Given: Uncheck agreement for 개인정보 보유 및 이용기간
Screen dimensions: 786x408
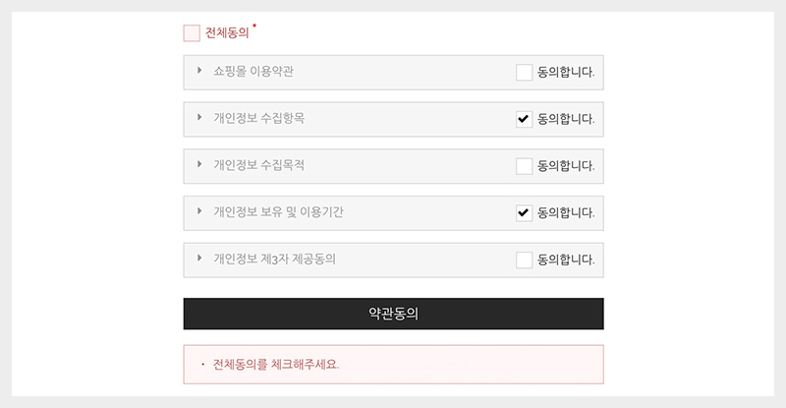Looking at the screenshot, I should 524,213.
